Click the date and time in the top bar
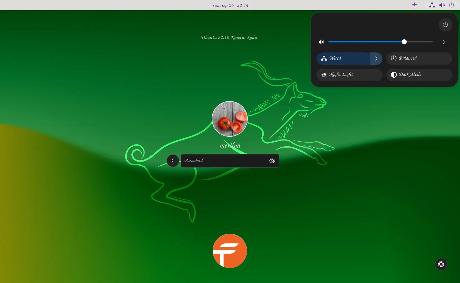This screenshot has height=283, width=460. [x=230, y=5]
